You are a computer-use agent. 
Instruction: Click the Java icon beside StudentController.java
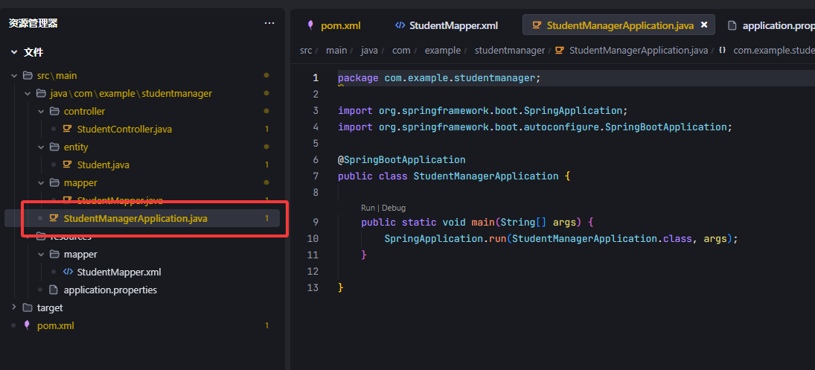click(x=67, y=129)
